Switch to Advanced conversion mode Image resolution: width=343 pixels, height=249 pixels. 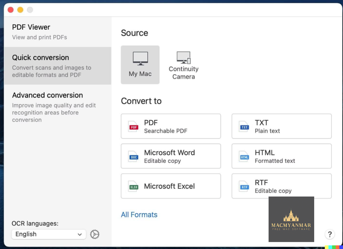(x=58, y=107)
